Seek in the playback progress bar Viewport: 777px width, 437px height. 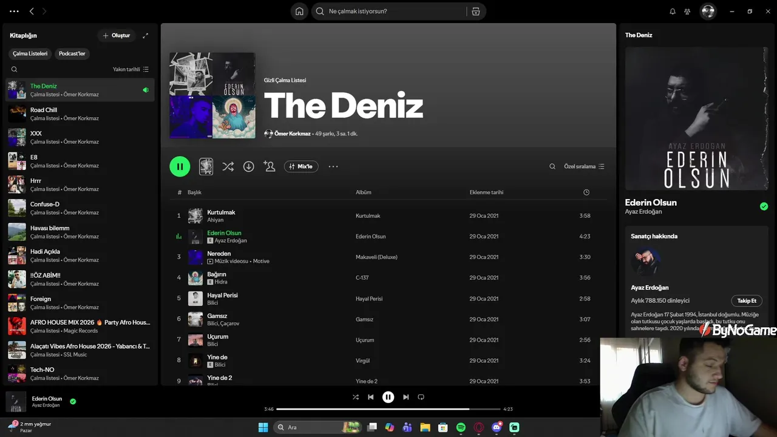pyautogui.click(x=388, y=409)
